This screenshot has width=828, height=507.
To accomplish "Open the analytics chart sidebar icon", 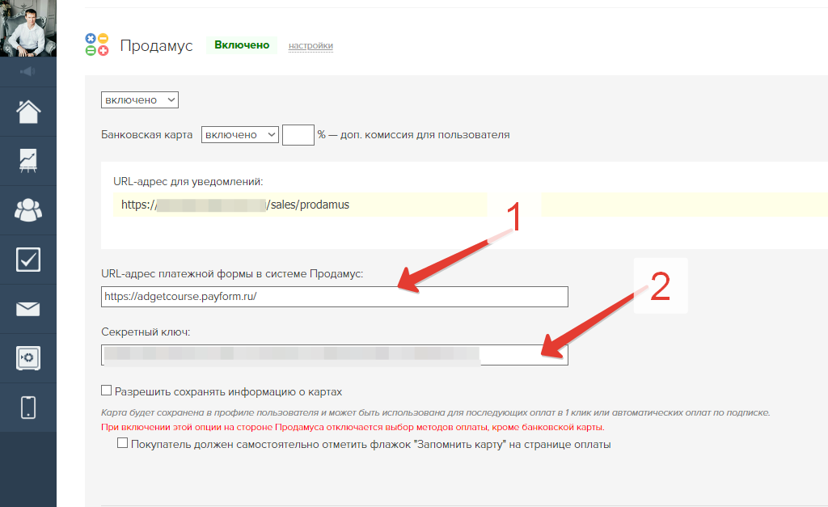I will click(x=28, y=161).
